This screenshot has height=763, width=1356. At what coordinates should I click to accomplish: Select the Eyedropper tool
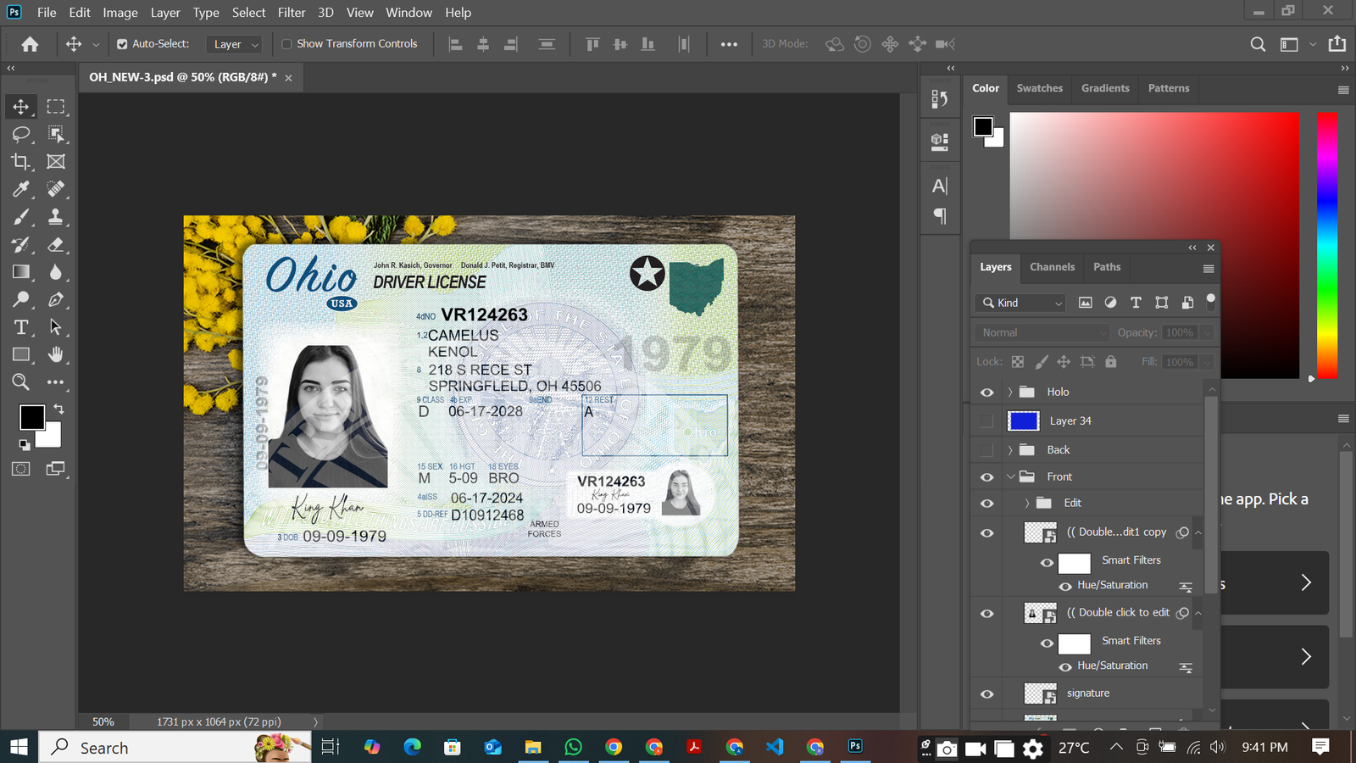click(x=21, y=189)
